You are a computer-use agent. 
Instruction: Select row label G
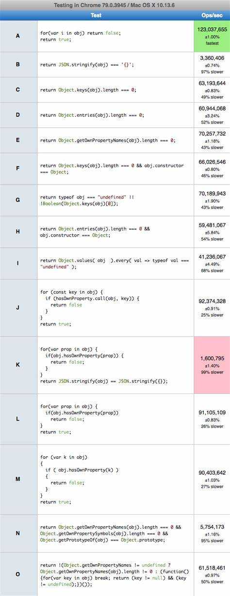click(18, 200)
